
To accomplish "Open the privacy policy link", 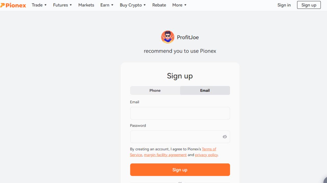I will point(206,155).
